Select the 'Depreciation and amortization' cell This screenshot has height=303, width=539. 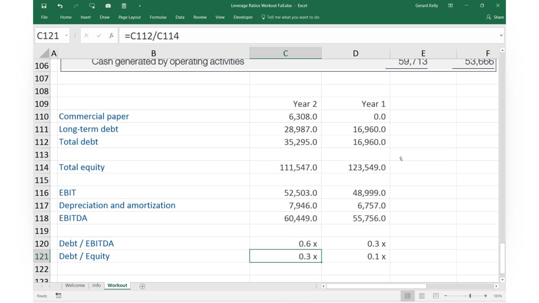(154, 205)
